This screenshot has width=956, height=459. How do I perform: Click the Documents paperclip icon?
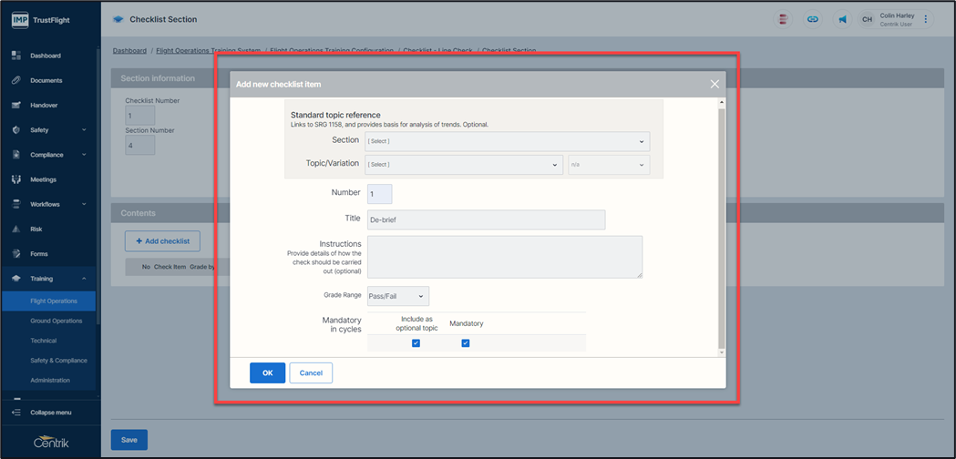click(16, 80)
